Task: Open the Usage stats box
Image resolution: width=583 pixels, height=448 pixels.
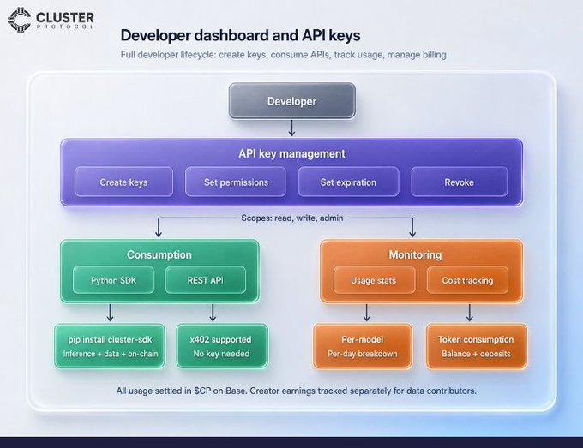Action: [x=374, y=280]
